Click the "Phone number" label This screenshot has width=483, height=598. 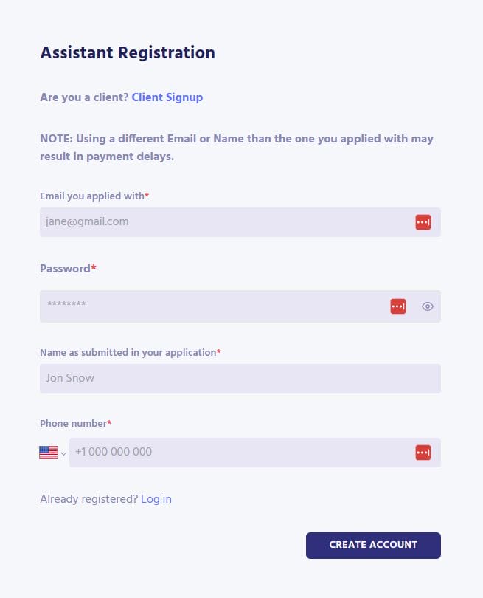click(x=74, y=424)
